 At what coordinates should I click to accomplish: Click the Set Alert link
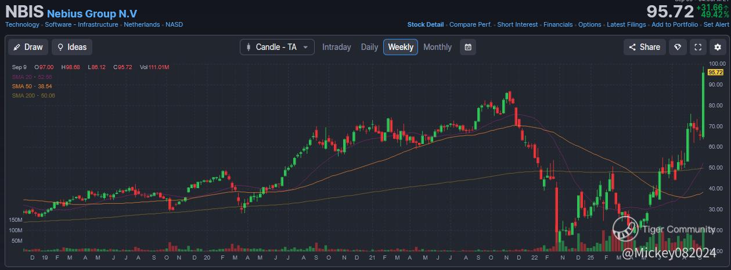coord(716,24)
